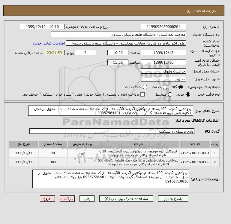Click product code 2112521016460006 cell
This screenshot has width=231, height=224.
pyautogui.click(x=195, y=162)
